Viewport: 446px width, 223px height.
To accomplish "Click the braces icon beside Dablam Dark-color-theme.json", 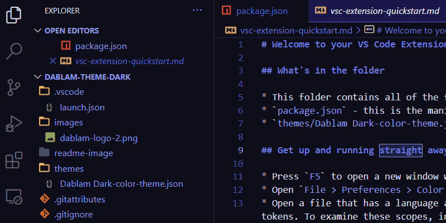I will pyautogui.click(x=50, y=184).
